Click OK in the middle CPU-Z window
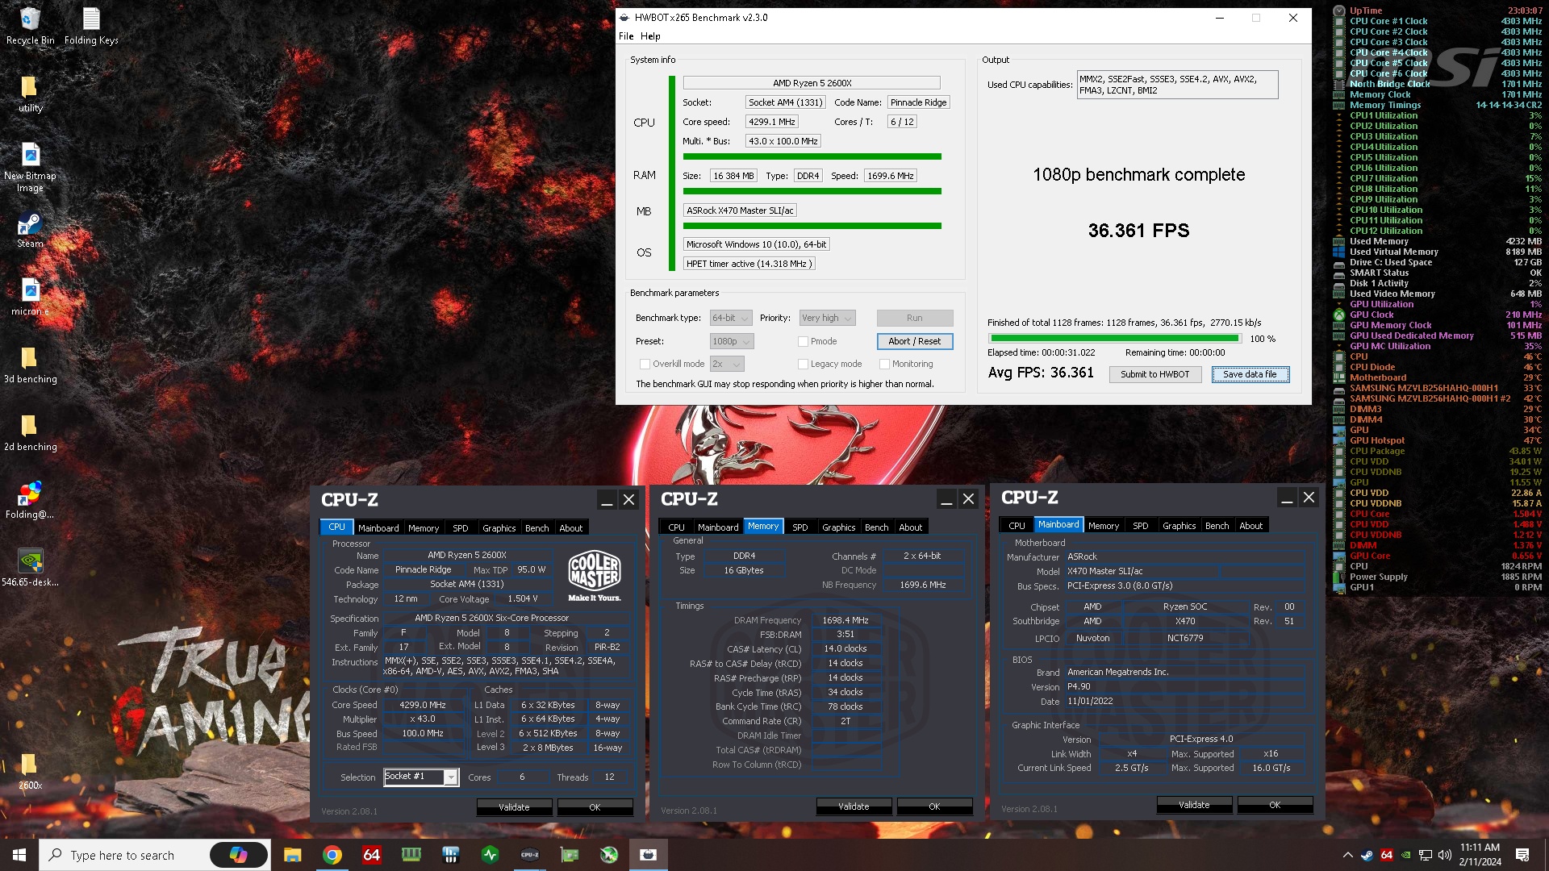The image size is (1549, 871). coord(934,806)
